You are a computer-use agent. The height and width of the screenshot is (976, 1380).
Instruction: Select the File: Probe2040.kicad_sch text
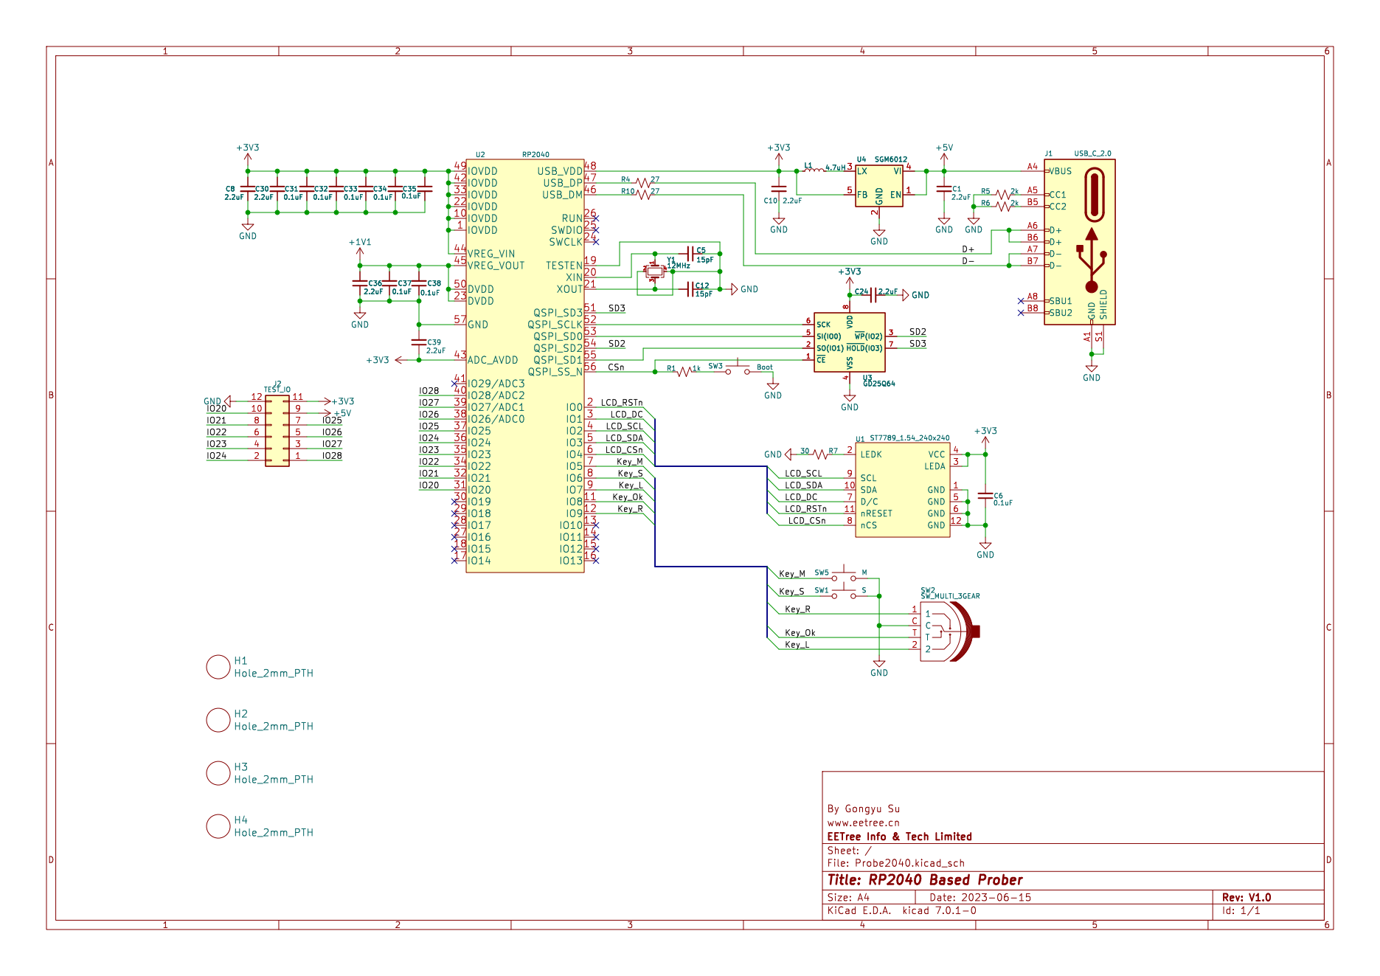pyautogui.click(x=895, y=863)
